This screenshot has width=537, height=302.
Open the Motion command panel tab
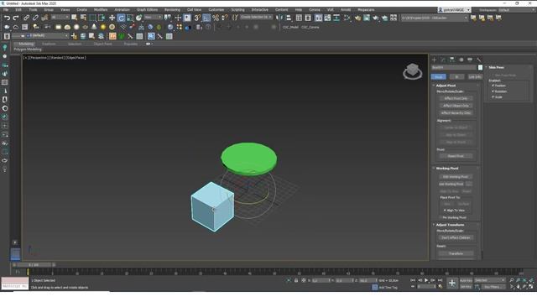(x=461, y=60)
